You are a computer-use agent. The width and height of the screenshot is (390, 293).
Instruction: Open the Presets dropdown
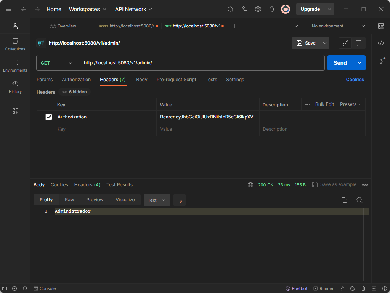350,105
